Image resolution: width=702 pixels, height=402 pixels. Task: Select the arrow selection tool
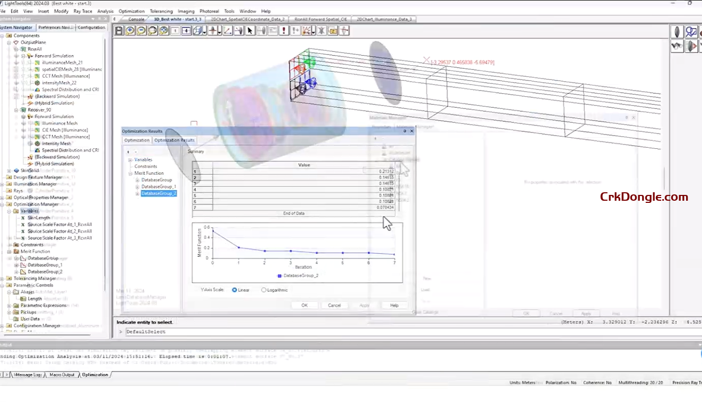pos(250,30)
